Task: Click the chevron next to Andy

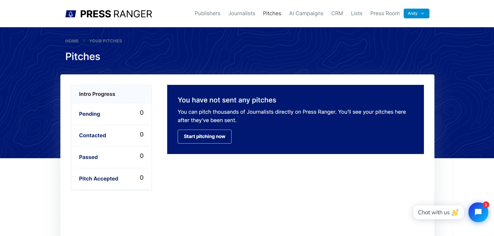Action: (x=422, y=13)
